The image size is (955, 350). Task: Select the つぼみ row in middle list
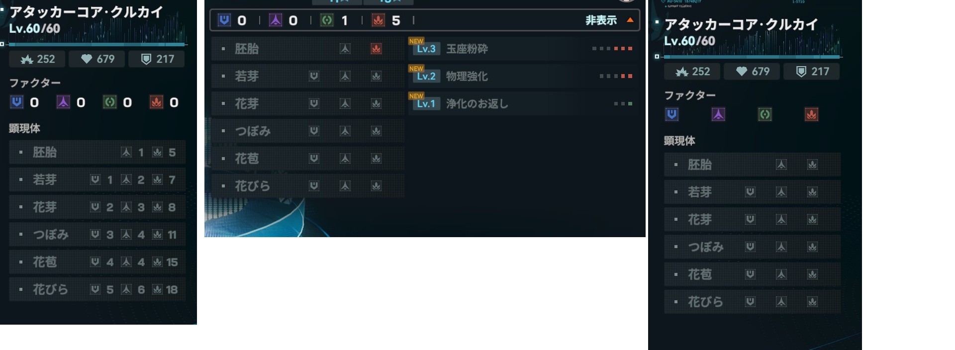(307, 131)
